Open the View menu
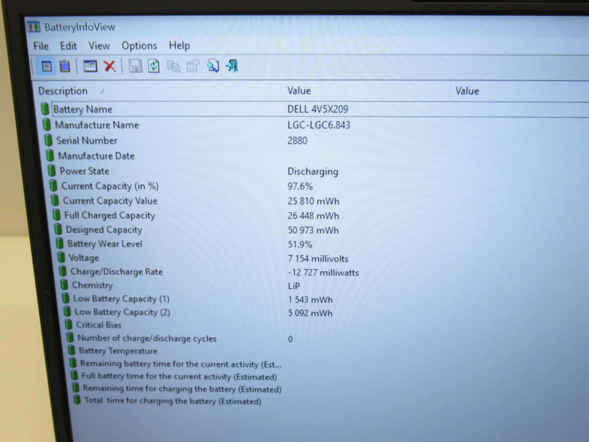The width and height of the screenshot is (589, 442). (x=99, y=46)
